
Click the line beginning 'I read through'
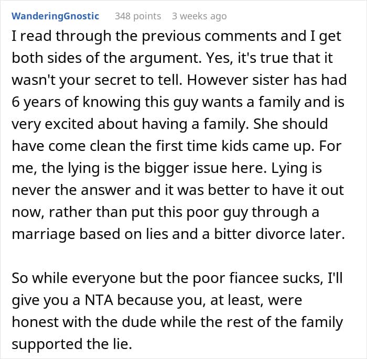coord(176,36)
